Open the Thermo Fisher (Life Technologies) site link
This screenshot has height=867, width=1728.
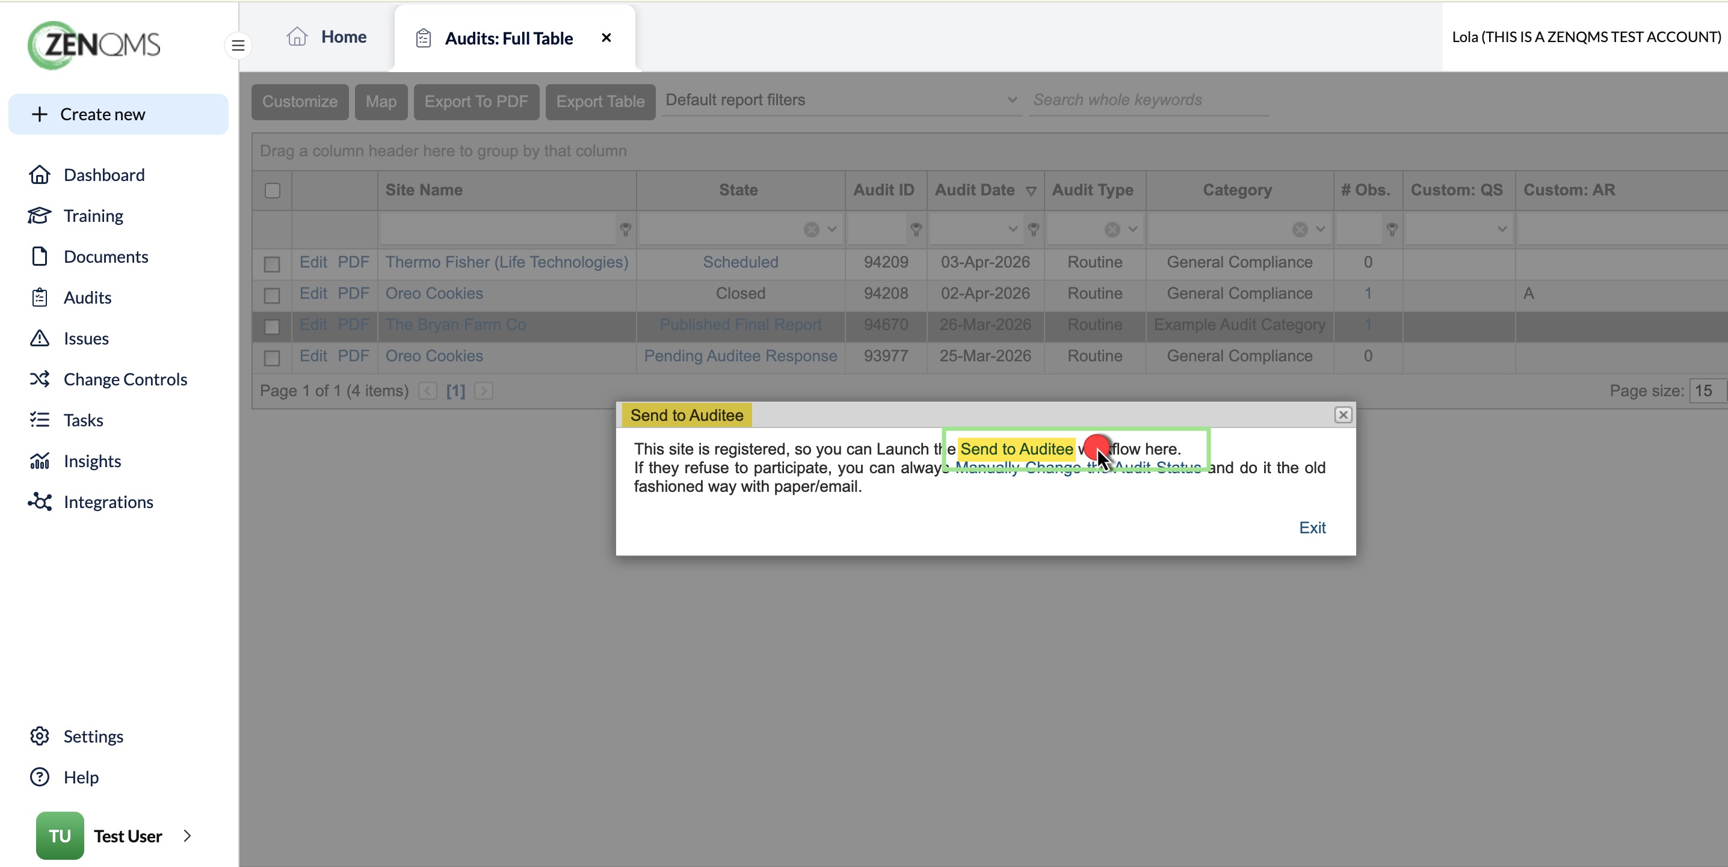tap(507, 262)
